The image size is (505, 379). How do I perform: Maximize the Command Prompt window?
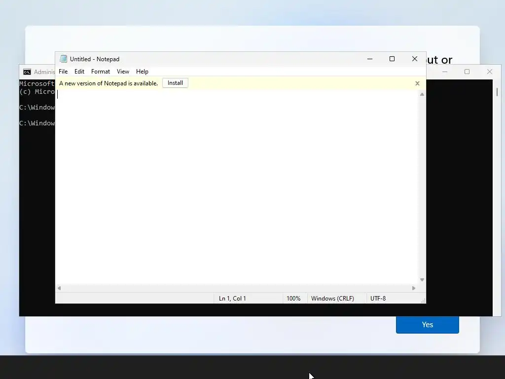[467, 72]
